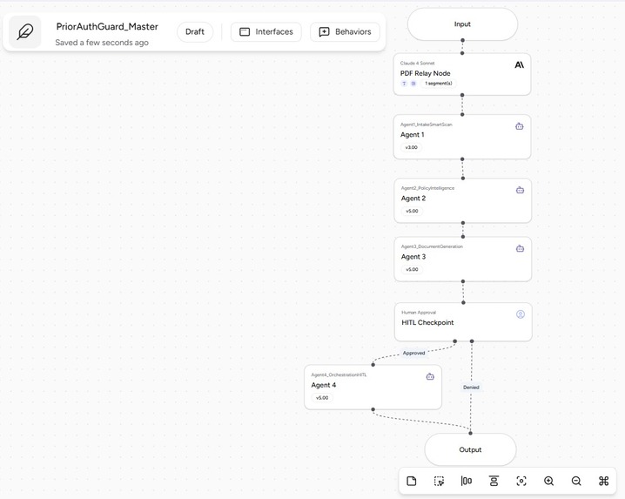Zoom in on the canvas

(549, 481)
